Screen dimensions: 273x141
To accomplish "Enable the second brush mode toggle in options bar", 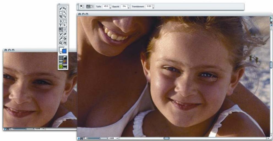I will pos(92,6).
